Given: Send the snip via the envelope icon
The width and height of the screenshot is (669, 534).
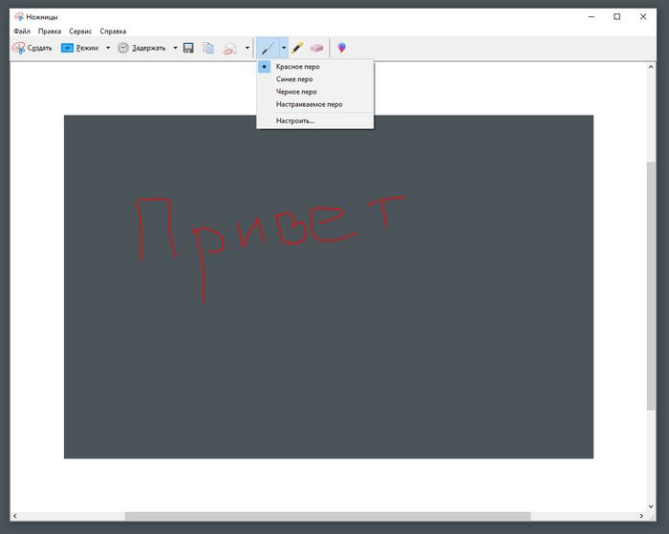Looking at the screenshot, I should click(230, 48).
